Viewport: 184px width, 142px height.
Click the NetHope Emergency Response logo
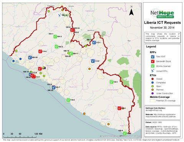tap(162, 13)
